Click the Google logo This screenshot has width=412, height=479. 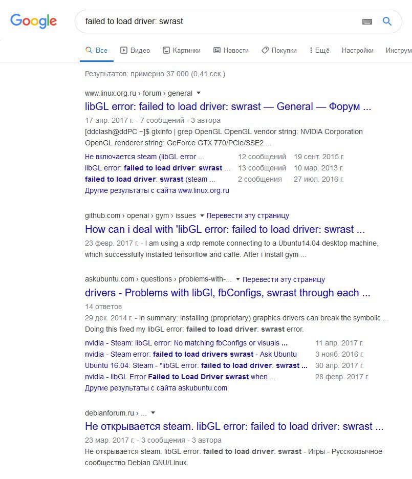click(34, 21)
